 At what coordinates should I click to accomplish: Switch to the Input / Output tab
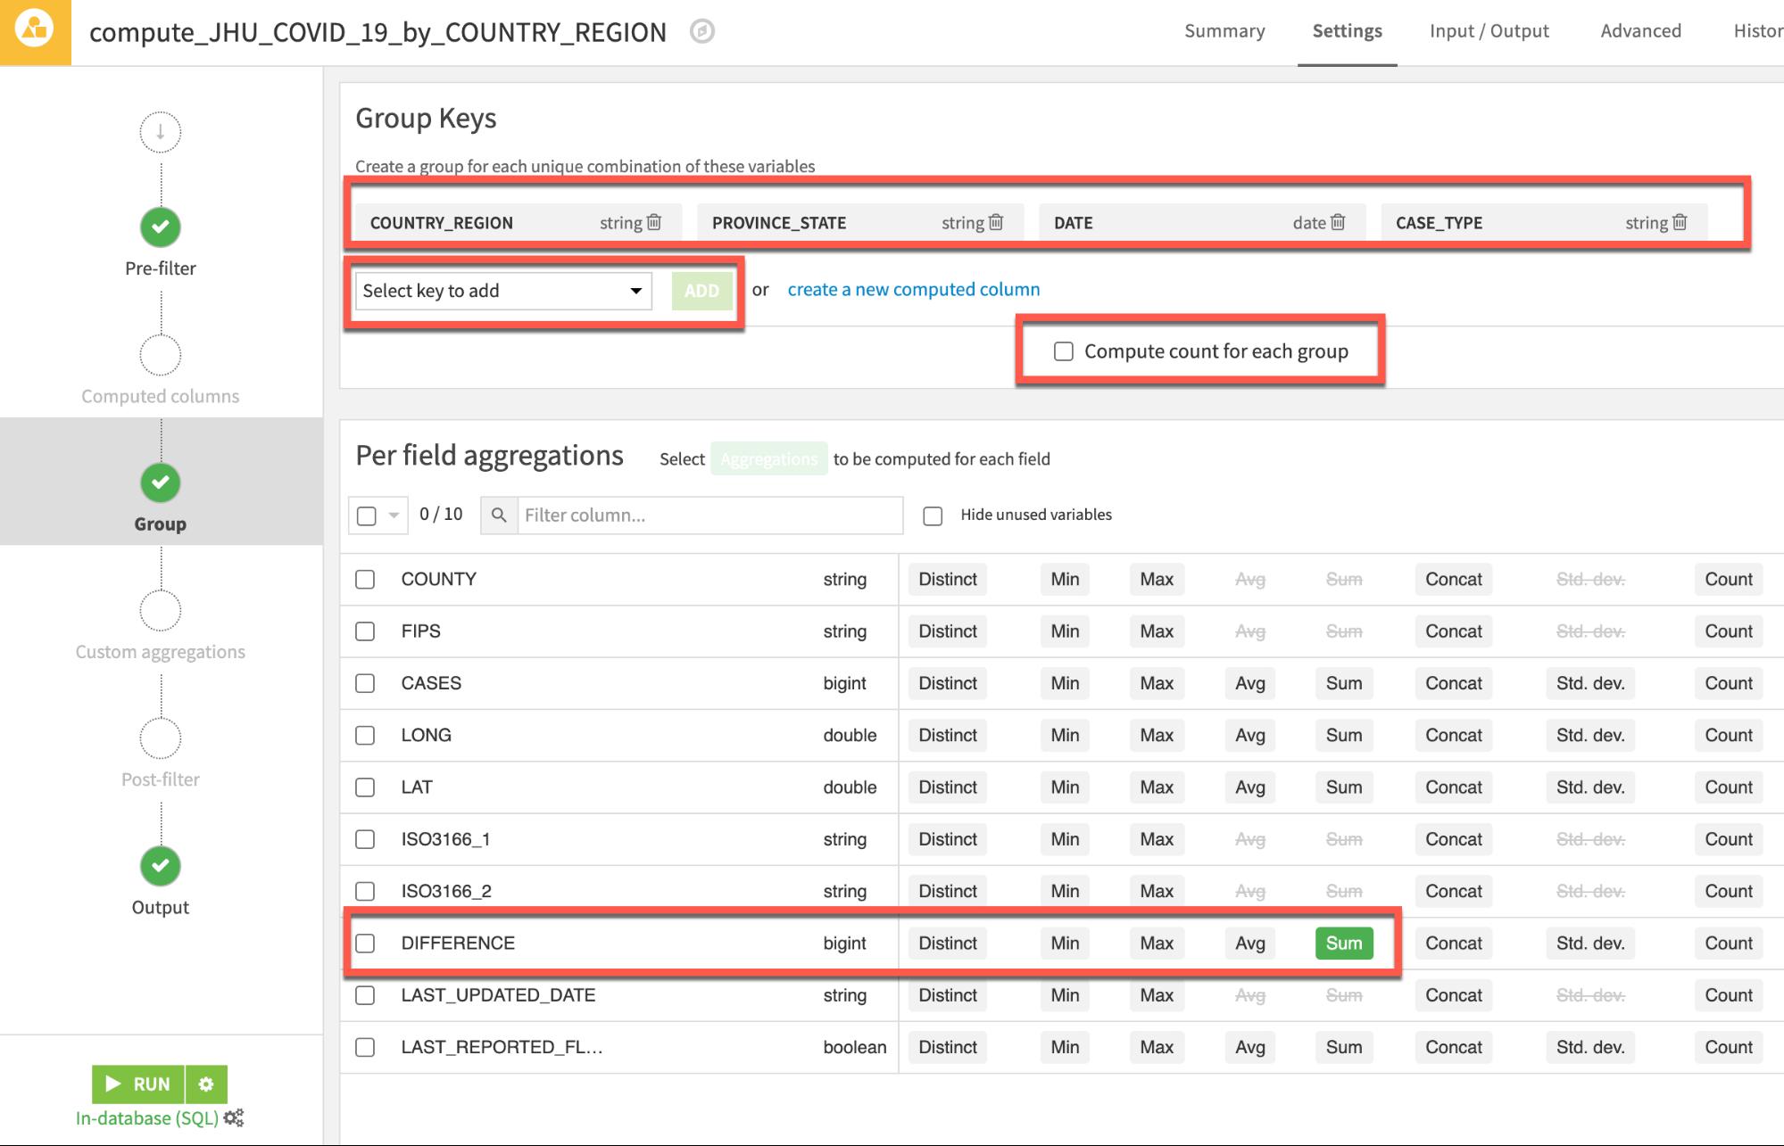(1489, 31)
